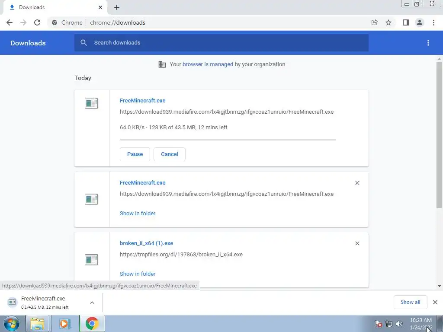The height and width of the screenshot is (332, 443).
Task: Open Chrome's three-dot main menu
Action: click(433, 22)
